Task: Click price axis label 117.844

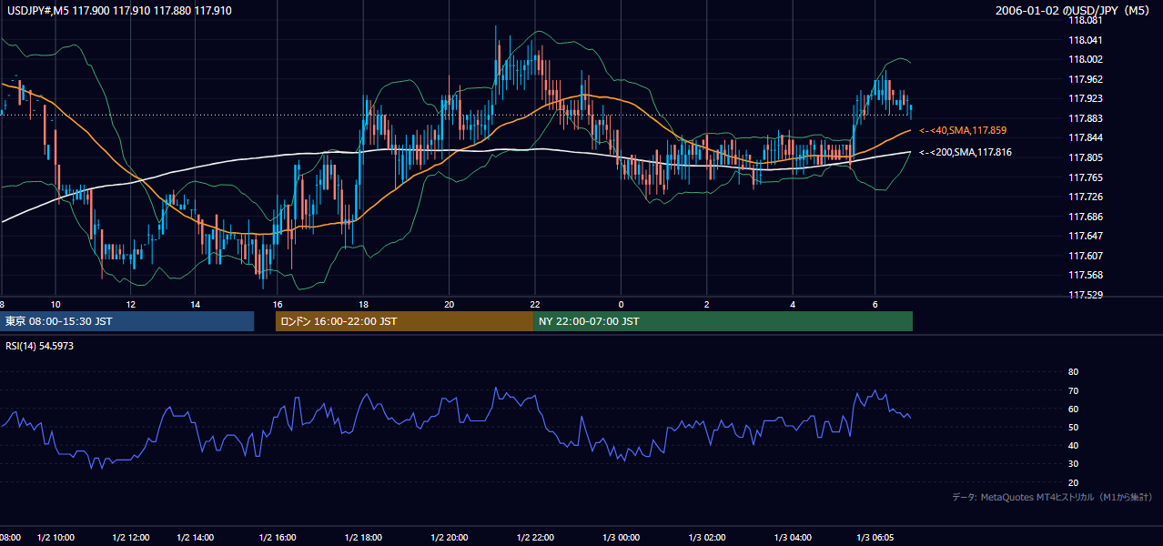Action: [x=1084, y=137]
